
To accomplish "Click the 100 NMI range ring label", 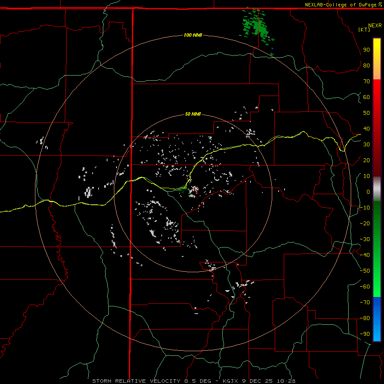I will (x=193, y=35).
